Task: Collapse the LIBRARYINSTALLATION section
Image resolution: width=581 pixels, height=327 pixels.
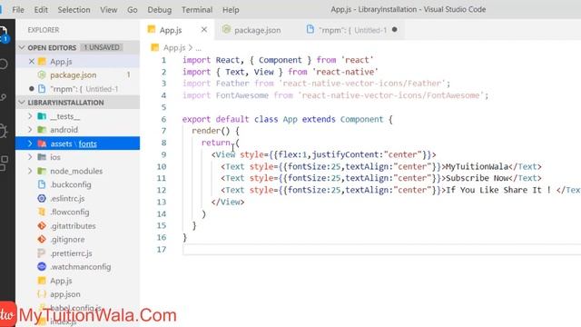Action: [22, 103]
